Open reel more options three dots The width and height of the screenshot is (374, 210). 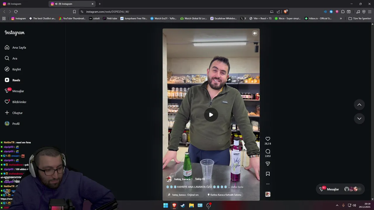[268, 184]
